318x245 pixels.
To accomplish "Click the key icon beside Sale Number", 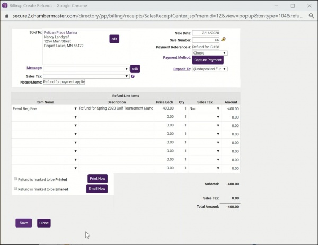I will (224, 39).
